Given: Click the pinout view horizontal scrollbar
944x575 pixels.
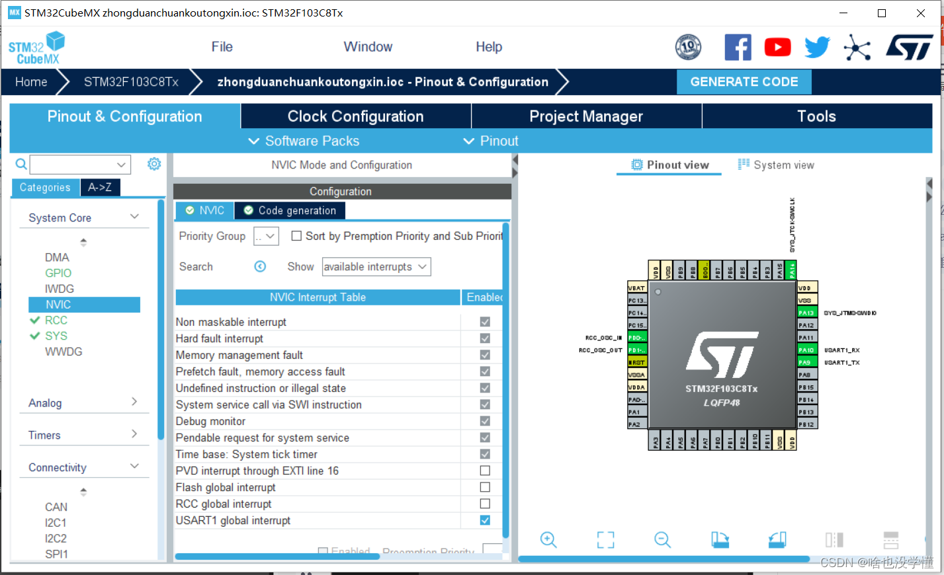Looking at the screenshot, I should click(664, 559).
